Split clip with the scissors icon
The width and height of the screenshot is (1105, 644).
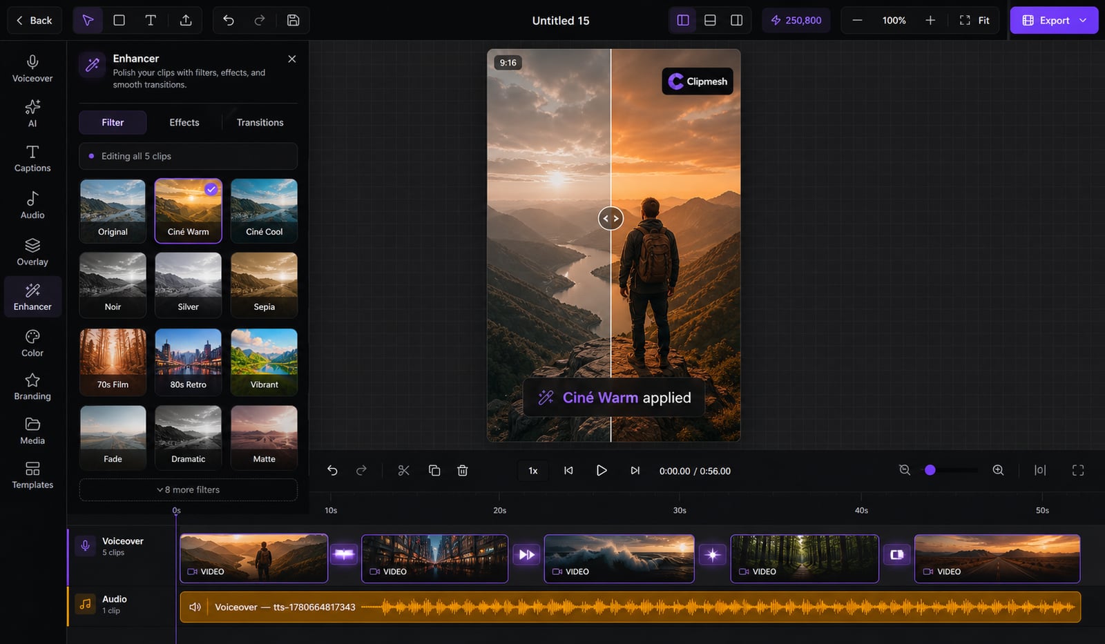(x=404, y=470)
